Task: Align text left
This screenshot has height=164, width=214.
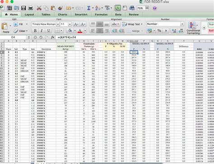Action: pos(93,31)
